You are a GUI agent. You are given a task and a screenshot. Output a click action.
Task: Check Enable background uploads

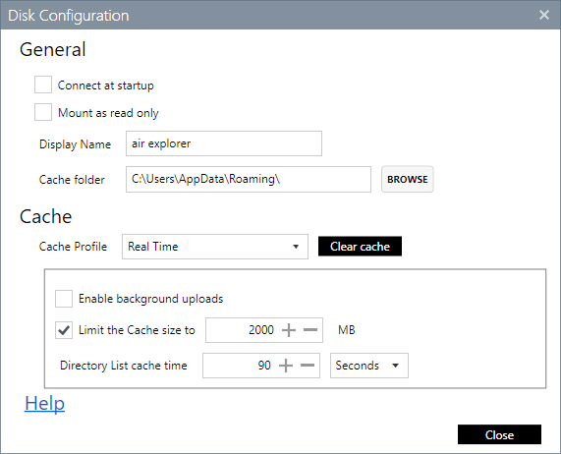(x=64, y=299)
